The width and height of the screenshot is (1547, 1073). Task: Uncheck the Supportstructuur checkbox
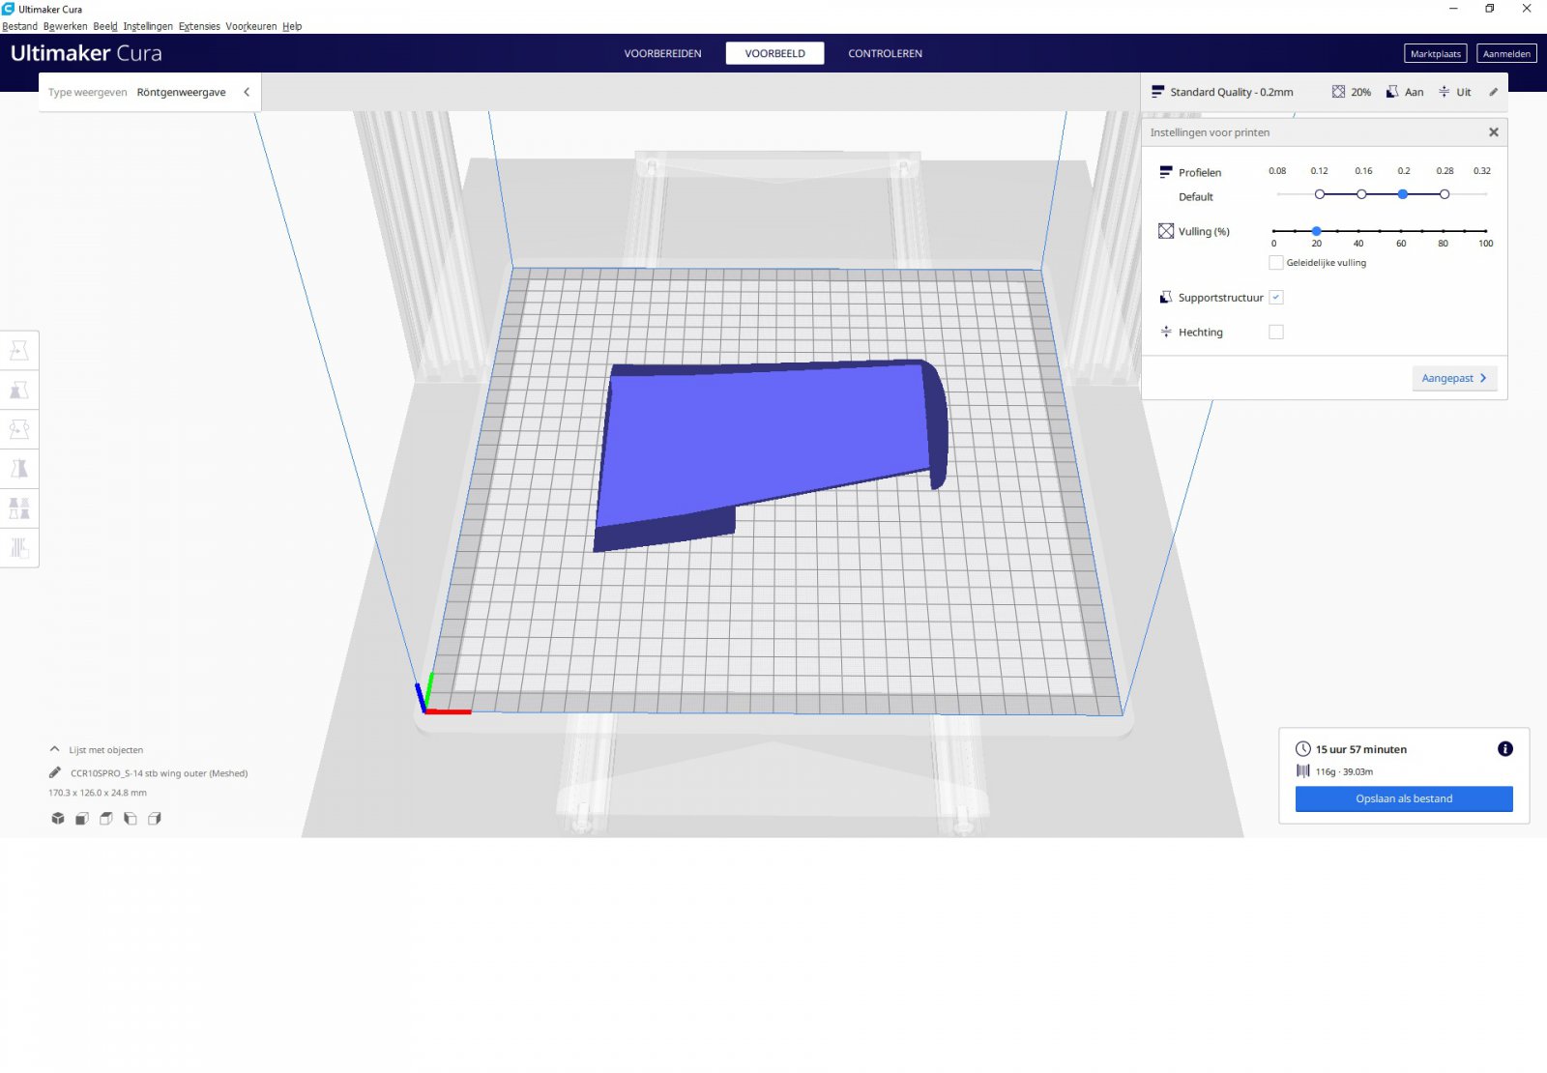click(x=1276, y=298)
